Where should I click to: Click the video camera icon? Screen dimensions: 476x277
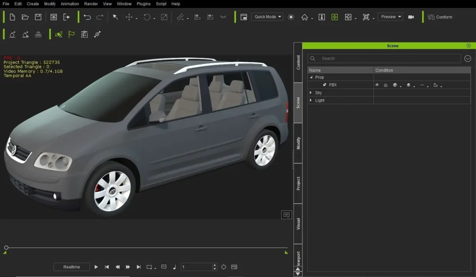tap(411, 17)
